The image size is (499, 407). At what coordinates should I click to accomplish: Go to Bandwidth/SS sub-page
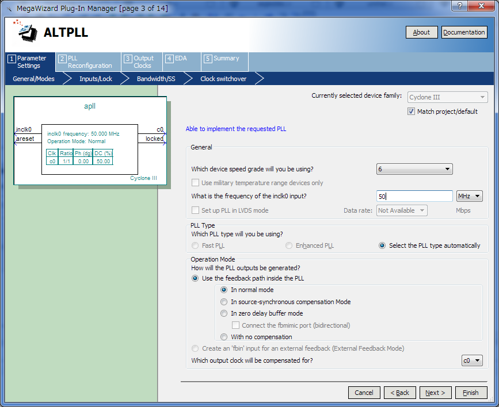[156, 79]
